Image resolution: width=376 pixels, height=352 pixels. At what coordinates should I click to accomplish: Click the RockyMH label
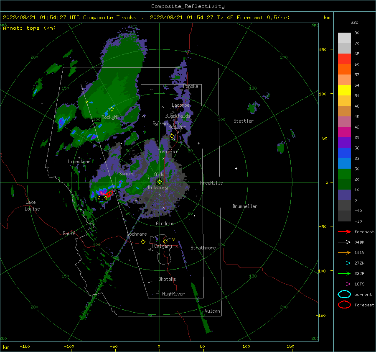coord(110,117)
